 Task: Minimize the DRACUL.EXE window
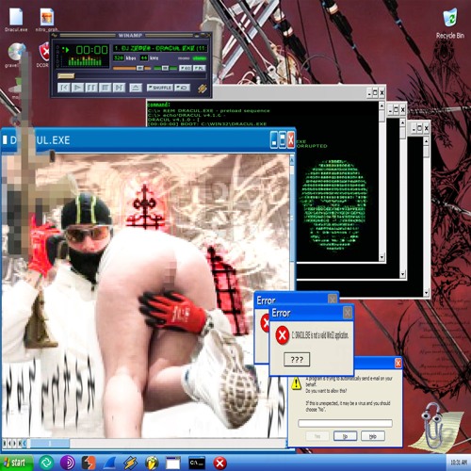[x=274, y=140]
